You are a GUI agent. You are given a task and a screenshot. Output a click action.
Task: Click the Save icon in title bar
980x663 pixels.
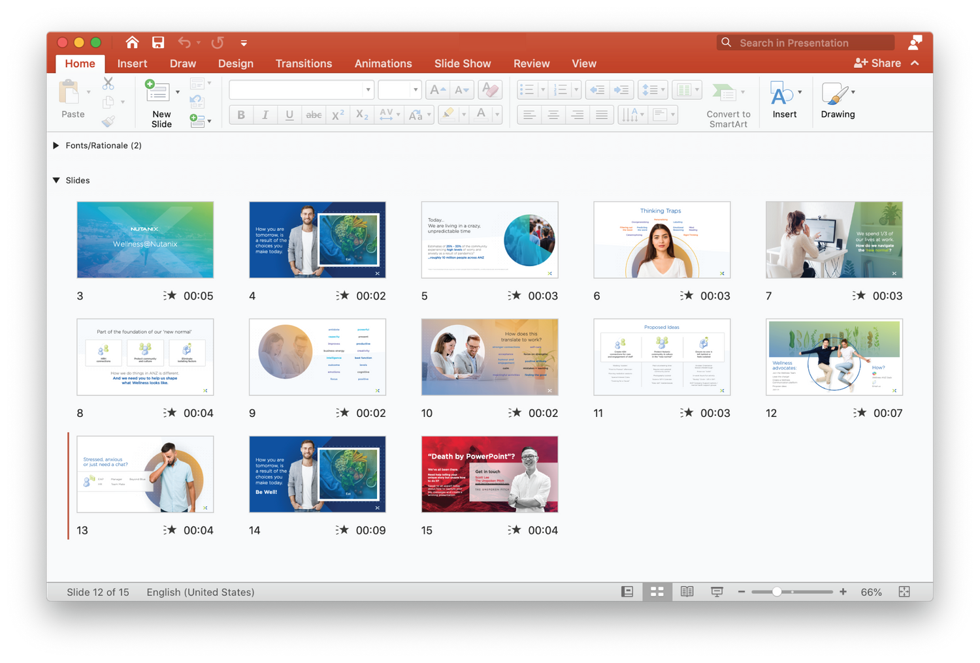pos(158,42)
